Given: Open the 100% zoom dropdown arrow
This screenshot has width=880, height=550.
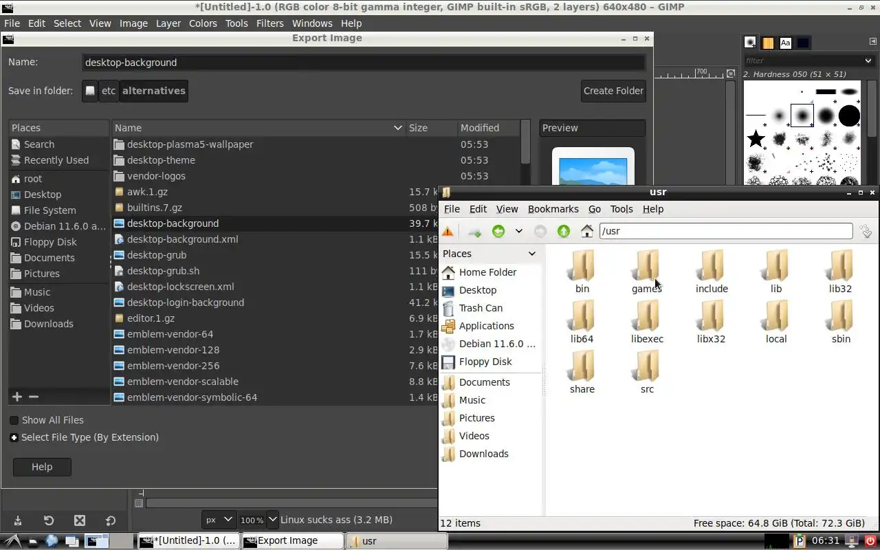Looking at the screenshot, I should tap(272, 520).
